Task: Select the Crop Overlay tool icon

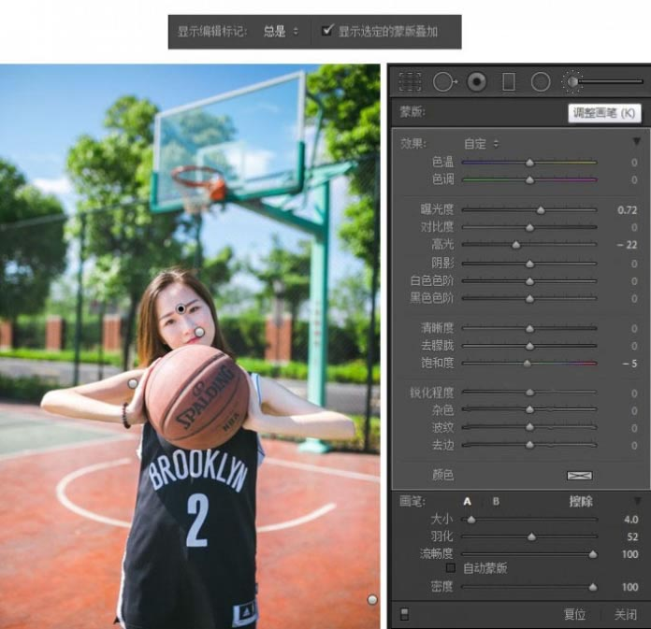Action: coord(410,81)
